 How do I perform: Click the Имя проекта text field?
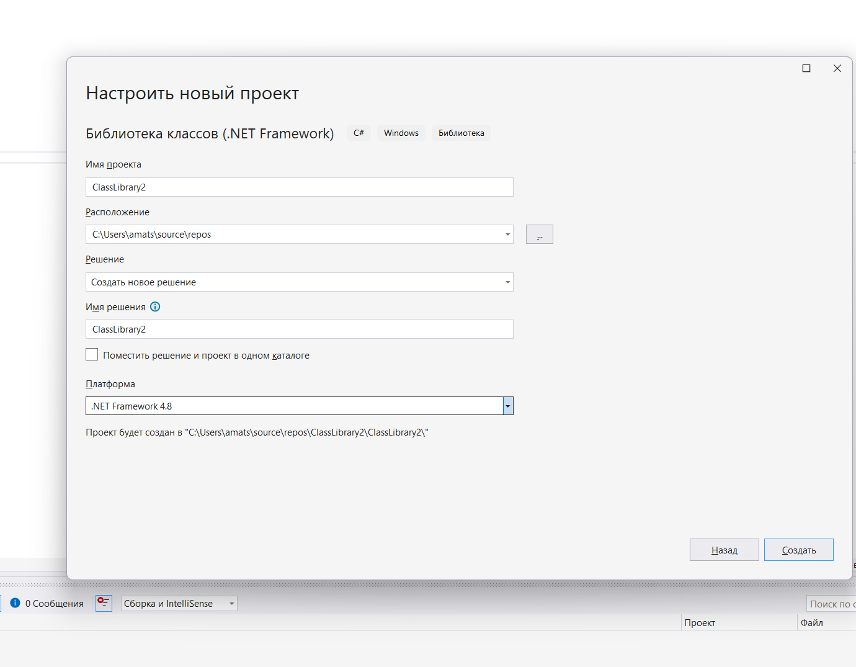pyautogui.click(x=299, y=187)
